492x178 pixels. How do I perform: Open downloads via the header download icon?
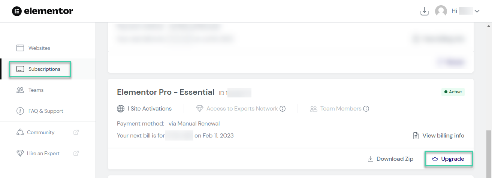[424, 11]
